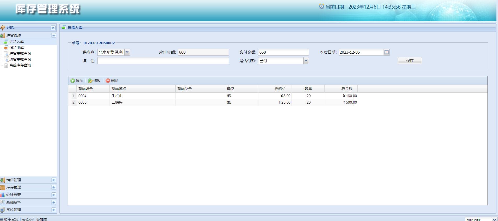The image size is (498, 221).
Task: Click the 单位 column header
Action: (241, 89)
